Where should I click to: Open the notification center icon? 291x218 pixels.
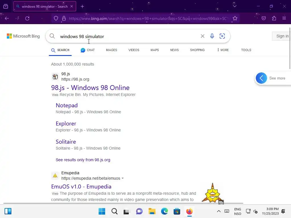(283, 211)
